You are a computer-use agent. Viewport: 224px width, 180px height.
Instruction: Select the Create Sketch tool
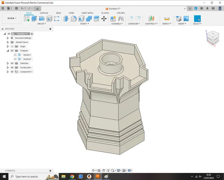click(27, 19)
